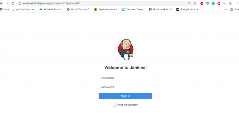Click the cast or media icon in address bar
This screenshot has height=135, width=239.
[189, 3]
